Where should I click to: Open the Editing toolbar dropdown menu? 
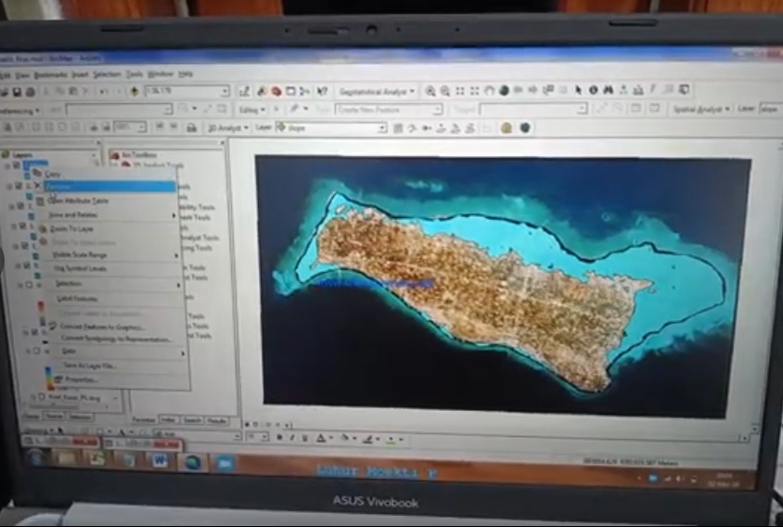coord(251,109)
